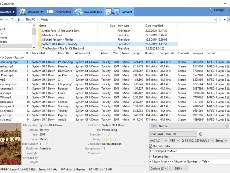Set rating to fifth star
This screenshot has height=173, width=230.
click(118, 139)
